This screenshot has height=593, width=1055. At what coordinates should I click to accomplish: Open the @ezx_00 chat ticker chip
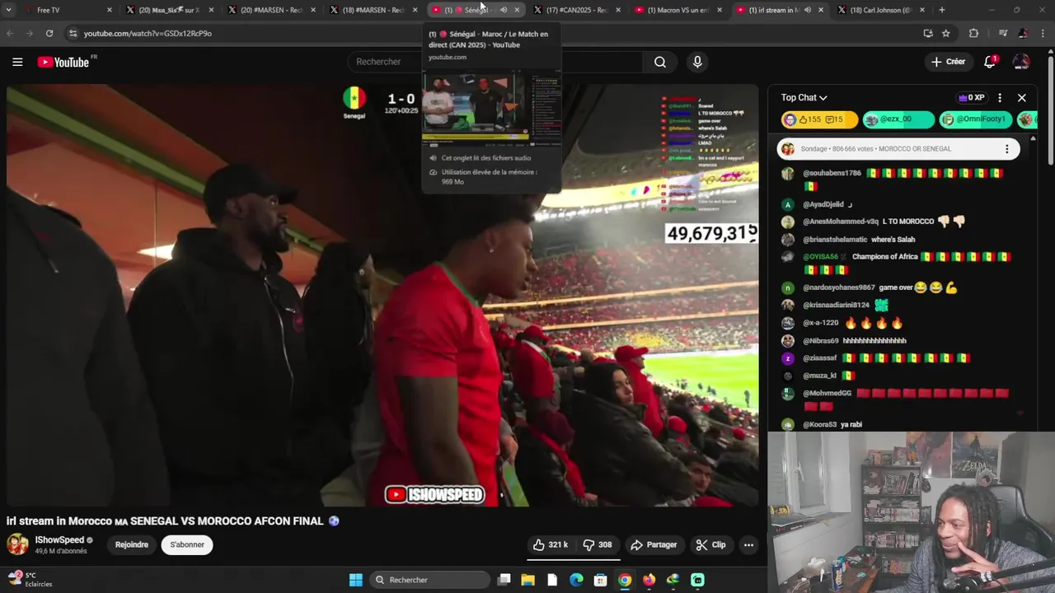(898, 119)
